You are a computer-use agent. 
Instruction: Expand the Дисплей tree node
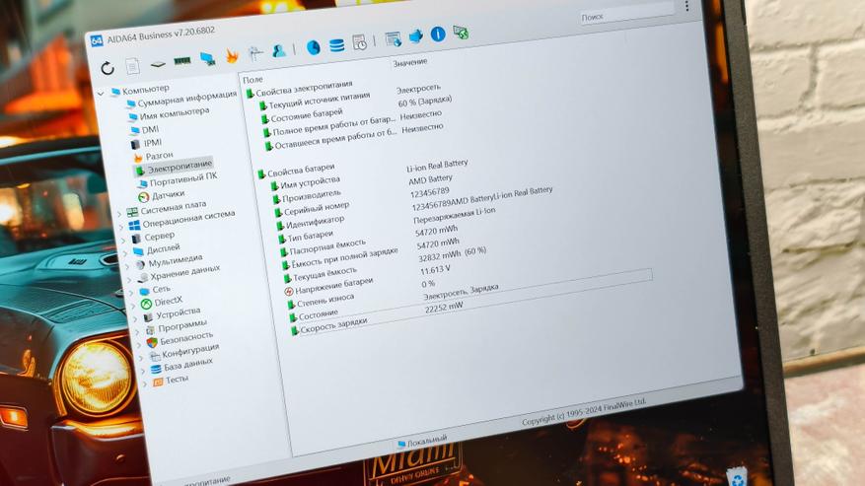pyautogui.click(x=126, y=252)
